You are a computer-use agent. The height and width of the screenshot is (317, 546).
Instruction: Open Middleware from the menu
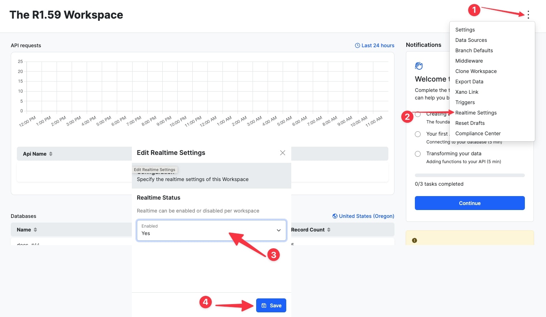469,61
